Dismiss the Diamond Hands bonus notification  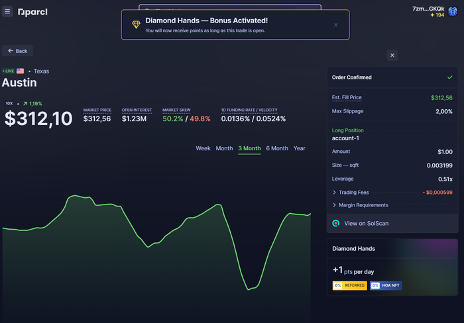[336, 25]
